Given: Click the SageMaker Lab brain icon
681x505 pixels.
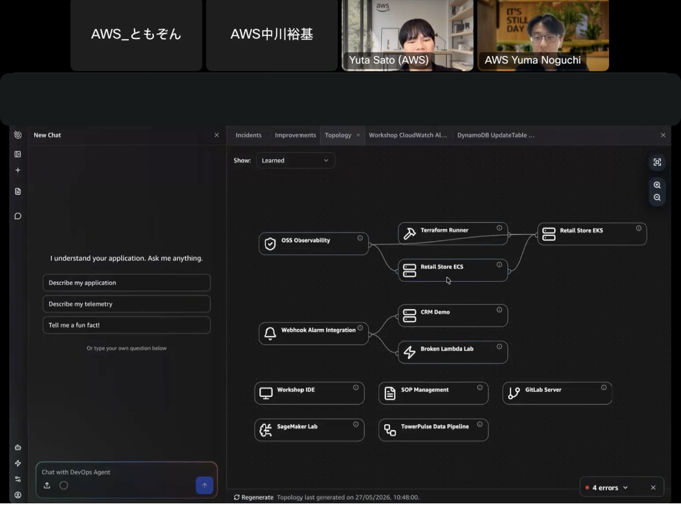Looking at the screenshot, I should [x=266, y=430].
